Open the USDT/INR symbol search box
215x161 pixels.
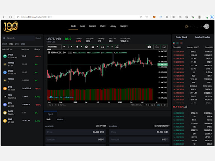click(x=54, y=47)
